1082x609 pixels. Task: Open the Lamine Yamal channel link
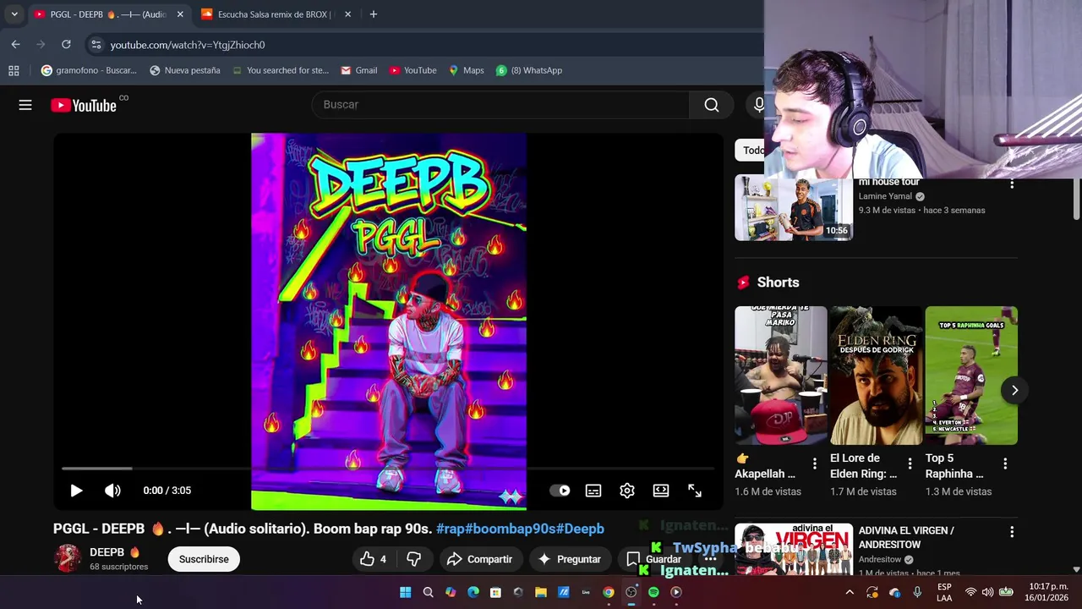point(885,196)
